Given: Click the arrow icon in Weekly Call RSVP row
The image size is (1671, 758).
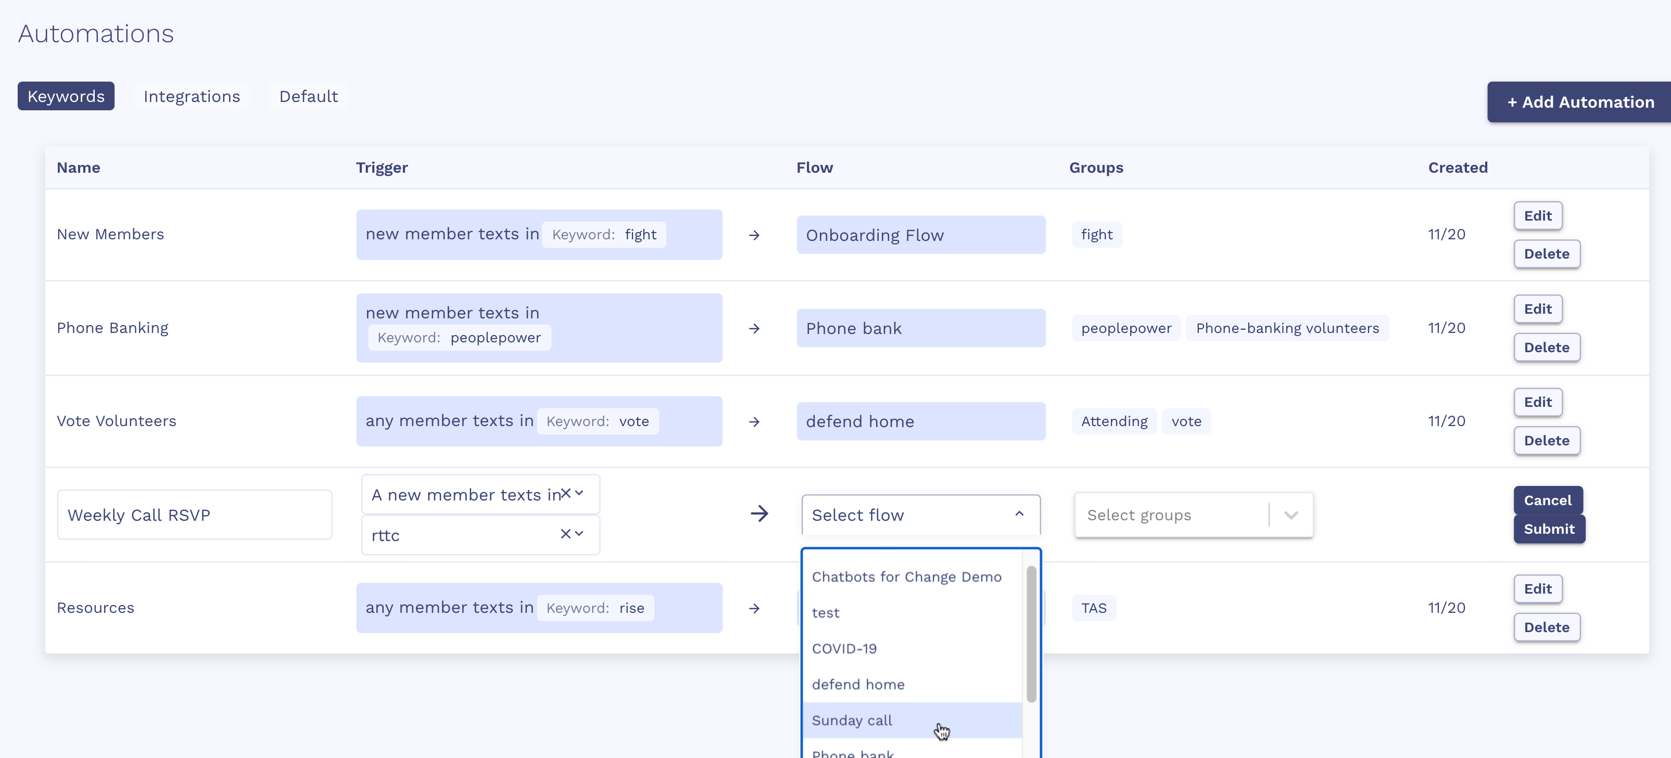Looking at the screenshot, I should (759, 513).
